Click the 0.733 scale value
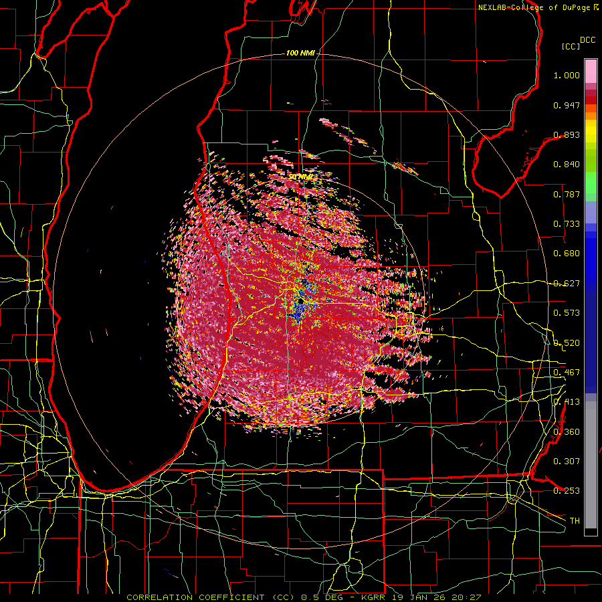 567,224
